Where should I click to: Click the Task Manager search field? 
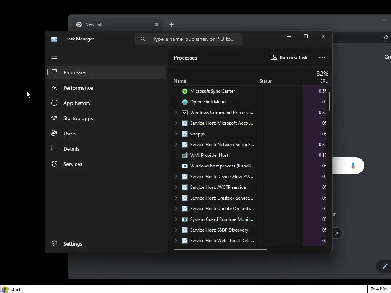coord(189,39)
